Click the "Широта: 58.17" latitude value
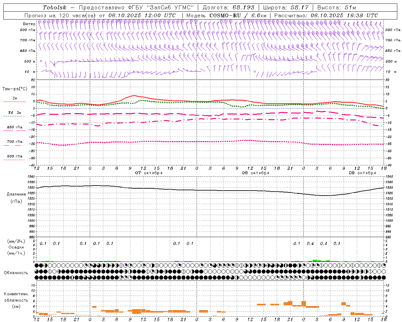The image size is (402, 322). point(286,8)
